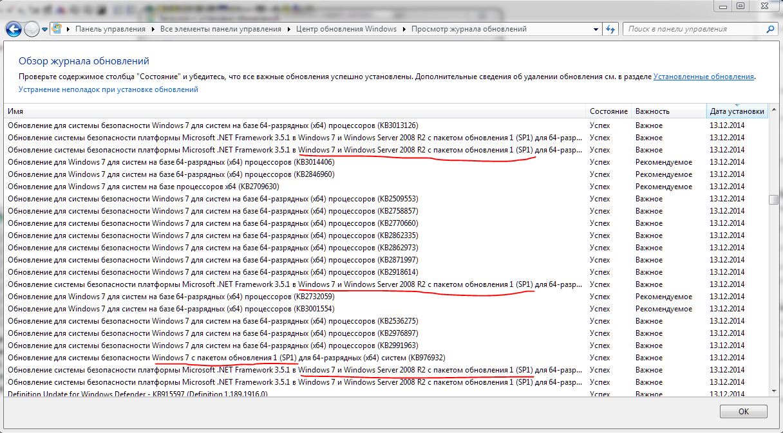This screenshot has height=433, width=783.
Task: Select the update row KB2758857
Action: [386, 211]
